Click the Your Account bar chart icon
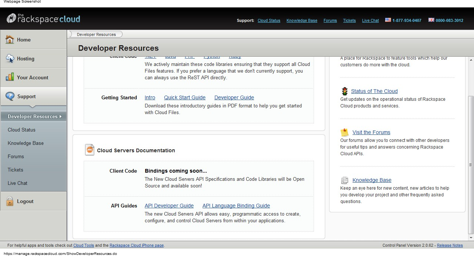This screenshot has height=256, width=474. pyautogui.click(x=10, y=77)
